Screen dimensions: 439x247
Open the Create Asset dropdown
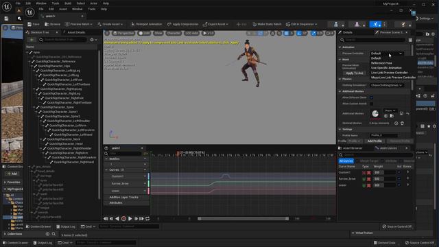click(x=110, y=25)
